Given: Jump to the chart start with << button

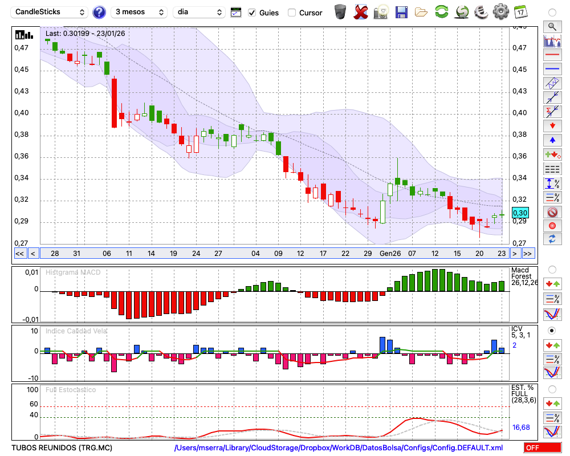Looking at the screenshot, I should 19,254.
